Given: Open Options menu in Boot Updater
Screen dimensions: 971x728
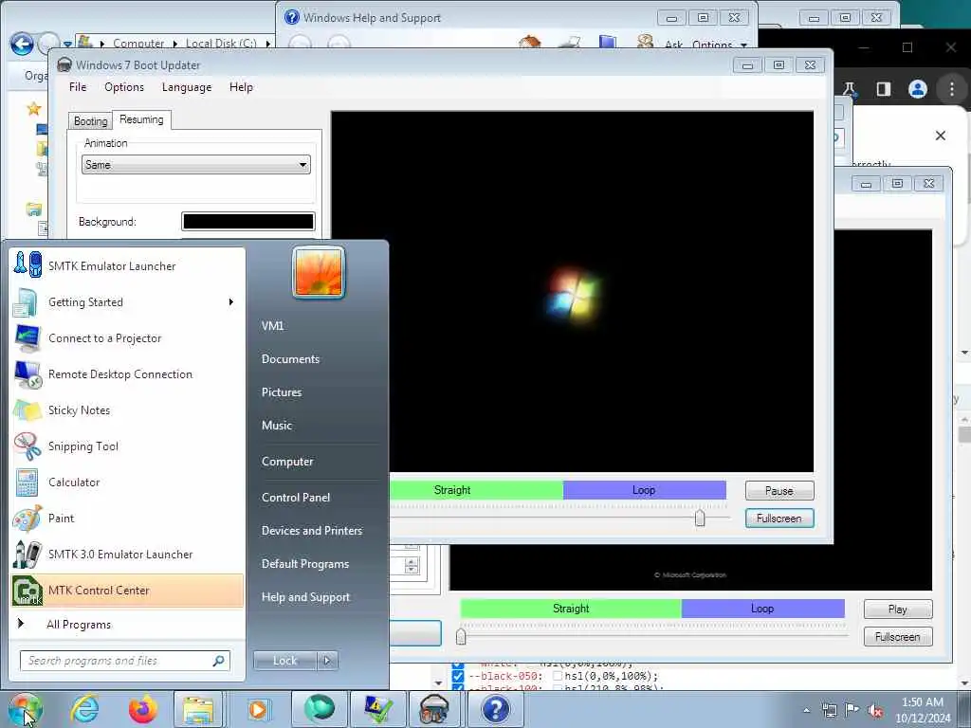Looking at the screenshot, I should pos(124,87).
